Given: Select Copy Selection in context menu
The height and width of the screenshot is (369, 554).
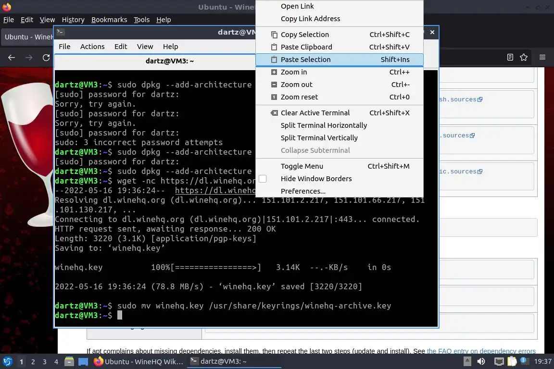Looking at the screenshot, I should pos(339,35).
